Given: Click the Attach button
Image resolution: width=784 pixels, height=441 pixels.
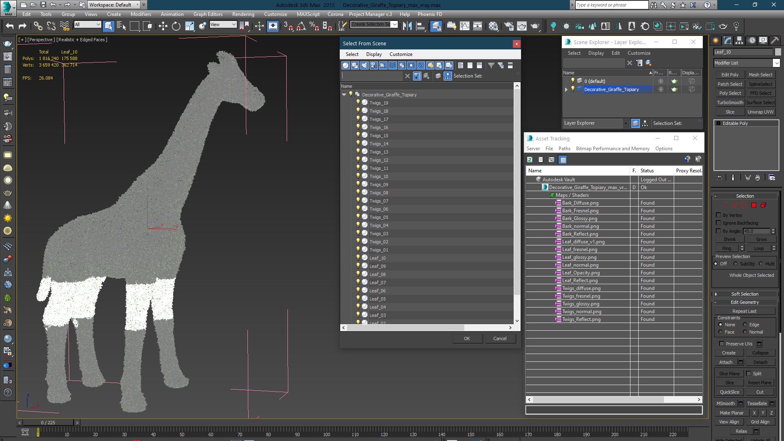Looking at the screenshot, I should point(726,362).
